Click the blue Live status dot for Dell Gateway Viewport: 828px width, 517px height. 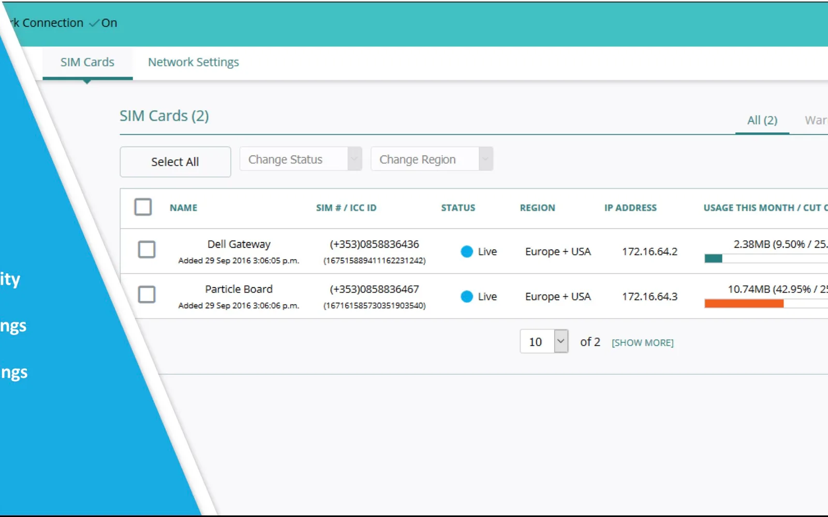(x=467, y=252)
